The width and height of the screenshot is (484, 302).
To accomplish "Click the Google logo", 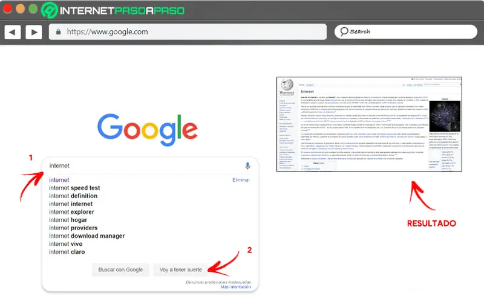I will (148, 129).
